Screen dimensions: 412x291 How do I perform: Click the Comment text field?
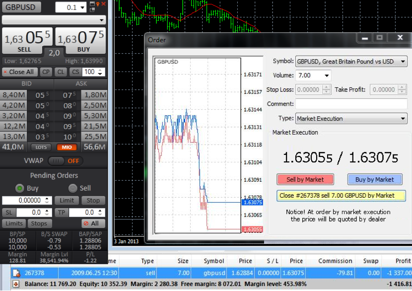[351, 104]
